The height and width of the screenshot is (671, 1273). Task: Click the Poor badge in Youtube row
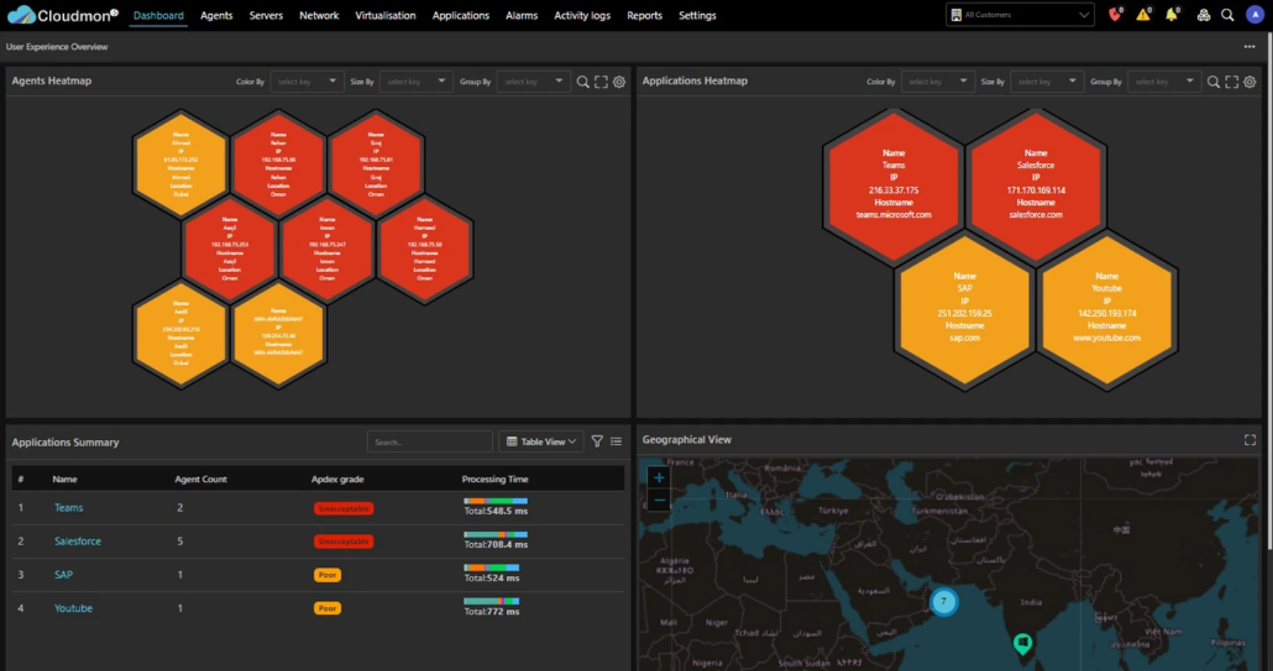click(328, 609)
